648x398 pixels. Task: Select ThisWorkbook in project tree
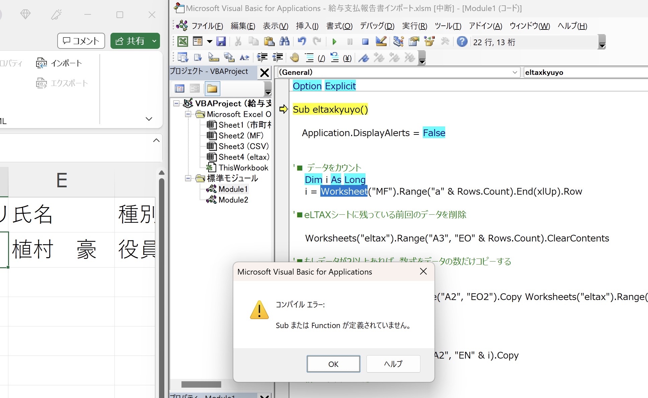(243, 168)
